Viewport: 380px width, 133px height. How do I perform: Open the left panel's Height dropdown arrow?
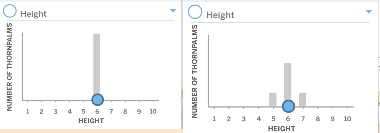click(172, 11)
